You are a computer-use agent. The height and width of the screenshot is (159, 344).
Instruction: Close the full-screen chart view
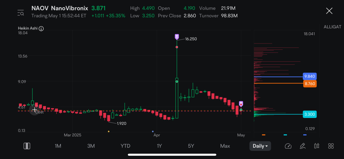pyautogui.click(x=329, y=11)
